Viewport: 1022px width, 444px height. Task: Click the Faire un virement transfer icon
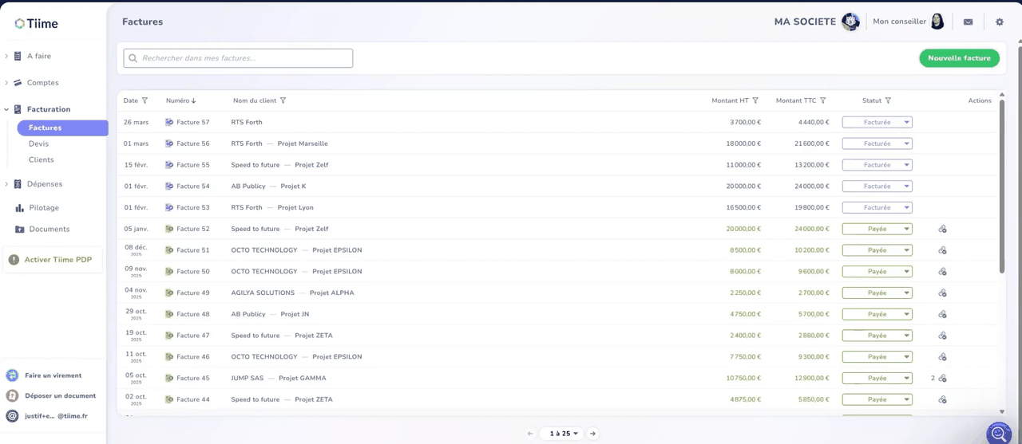[x=12, y=375]
